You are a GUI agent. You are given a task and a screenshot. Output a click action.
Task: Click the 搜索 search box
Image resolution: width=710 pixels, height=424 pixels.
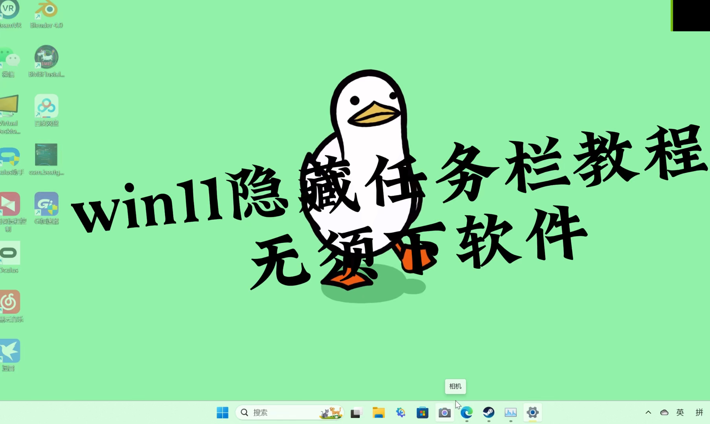pyautogui.click(x=275, y=412)
